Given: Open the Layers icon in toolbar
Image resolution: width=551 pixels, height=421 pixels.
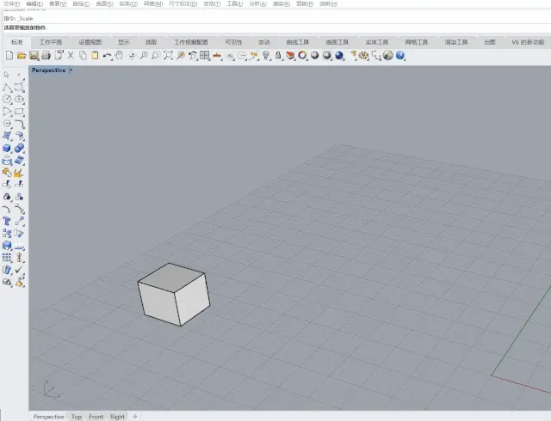Looking at the screenshot, I should tap(290, 56).
